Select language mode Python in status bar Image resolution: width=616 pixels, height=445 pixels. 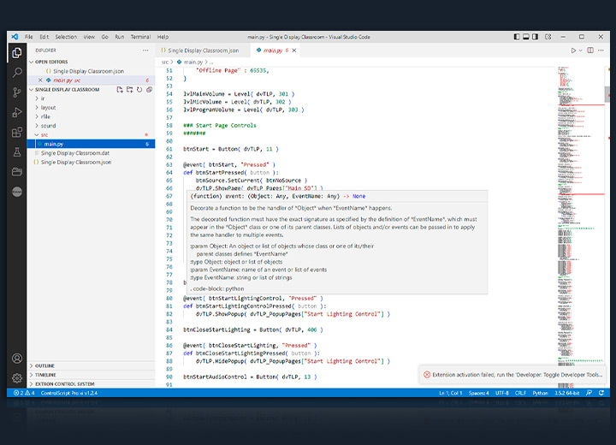(540, 393)
